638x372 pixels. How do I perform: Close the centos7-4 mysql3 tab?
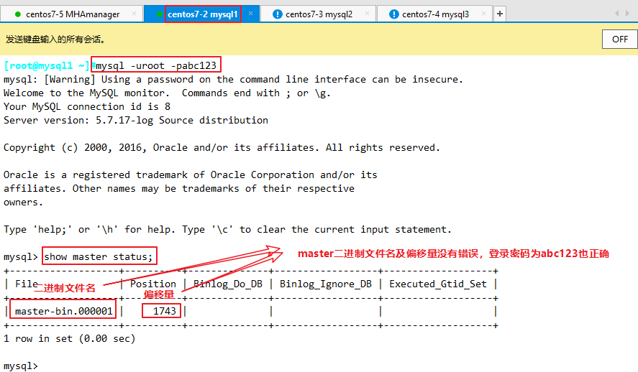[483, 14]
